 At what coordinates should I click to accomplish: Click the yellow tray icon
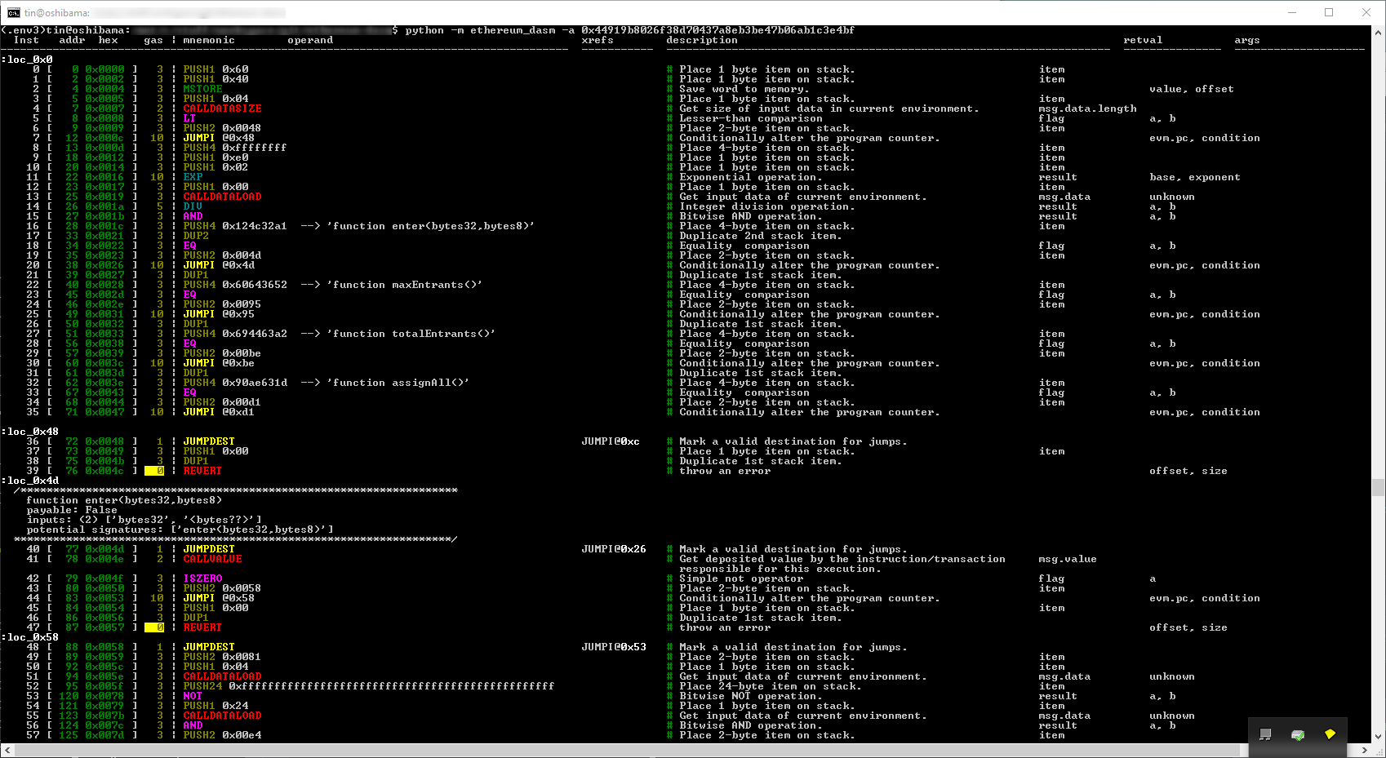pyautogui.click(x=1330, y=734)
